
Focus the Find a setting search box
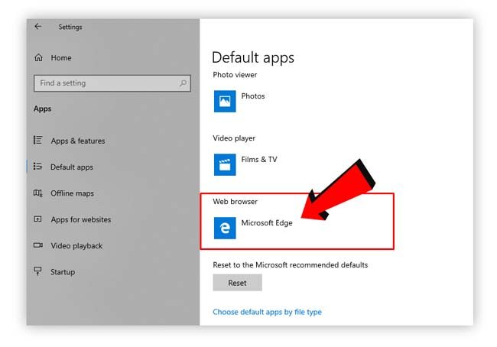pyautogui.click(x=112, y=83)
